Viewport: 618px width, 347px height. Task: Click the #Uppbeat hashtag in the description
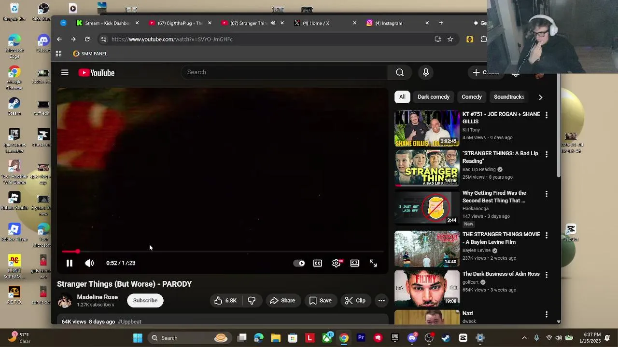point(129,321)
